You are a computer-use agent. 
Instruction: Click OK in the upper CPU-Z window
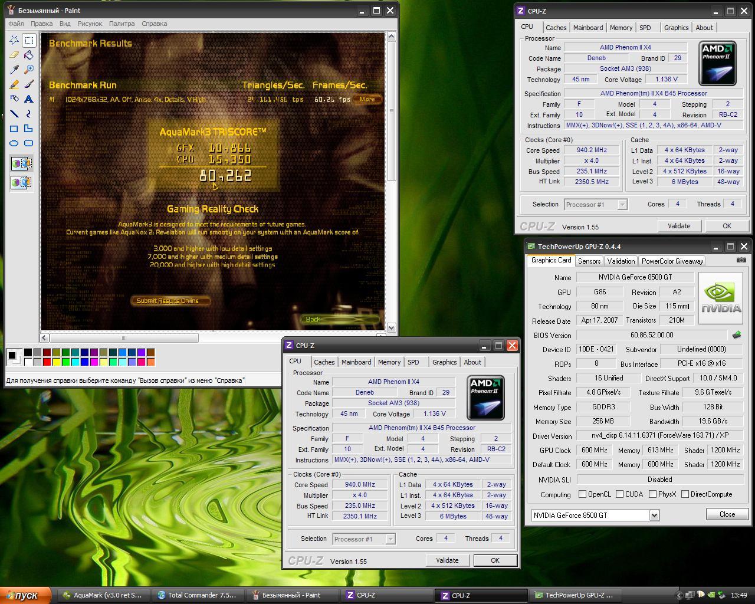point(727,226)
